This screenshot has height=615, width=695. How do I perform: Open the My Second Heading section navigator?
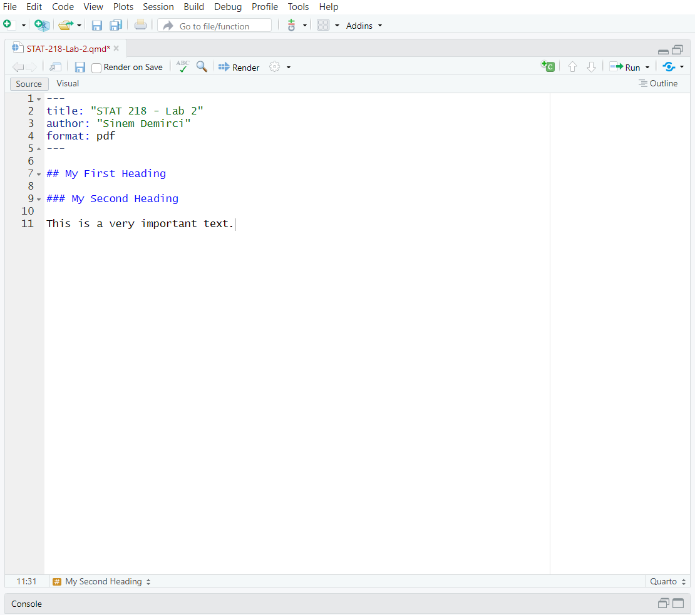(104, 581)
